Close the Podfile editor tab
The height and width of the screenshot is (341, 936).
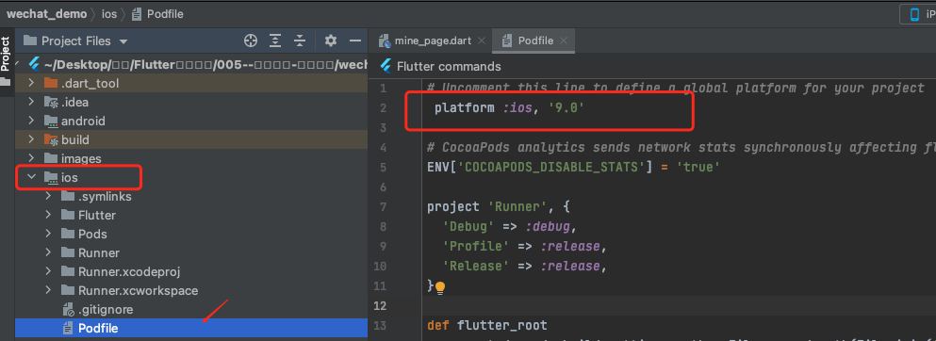[564, 41]
